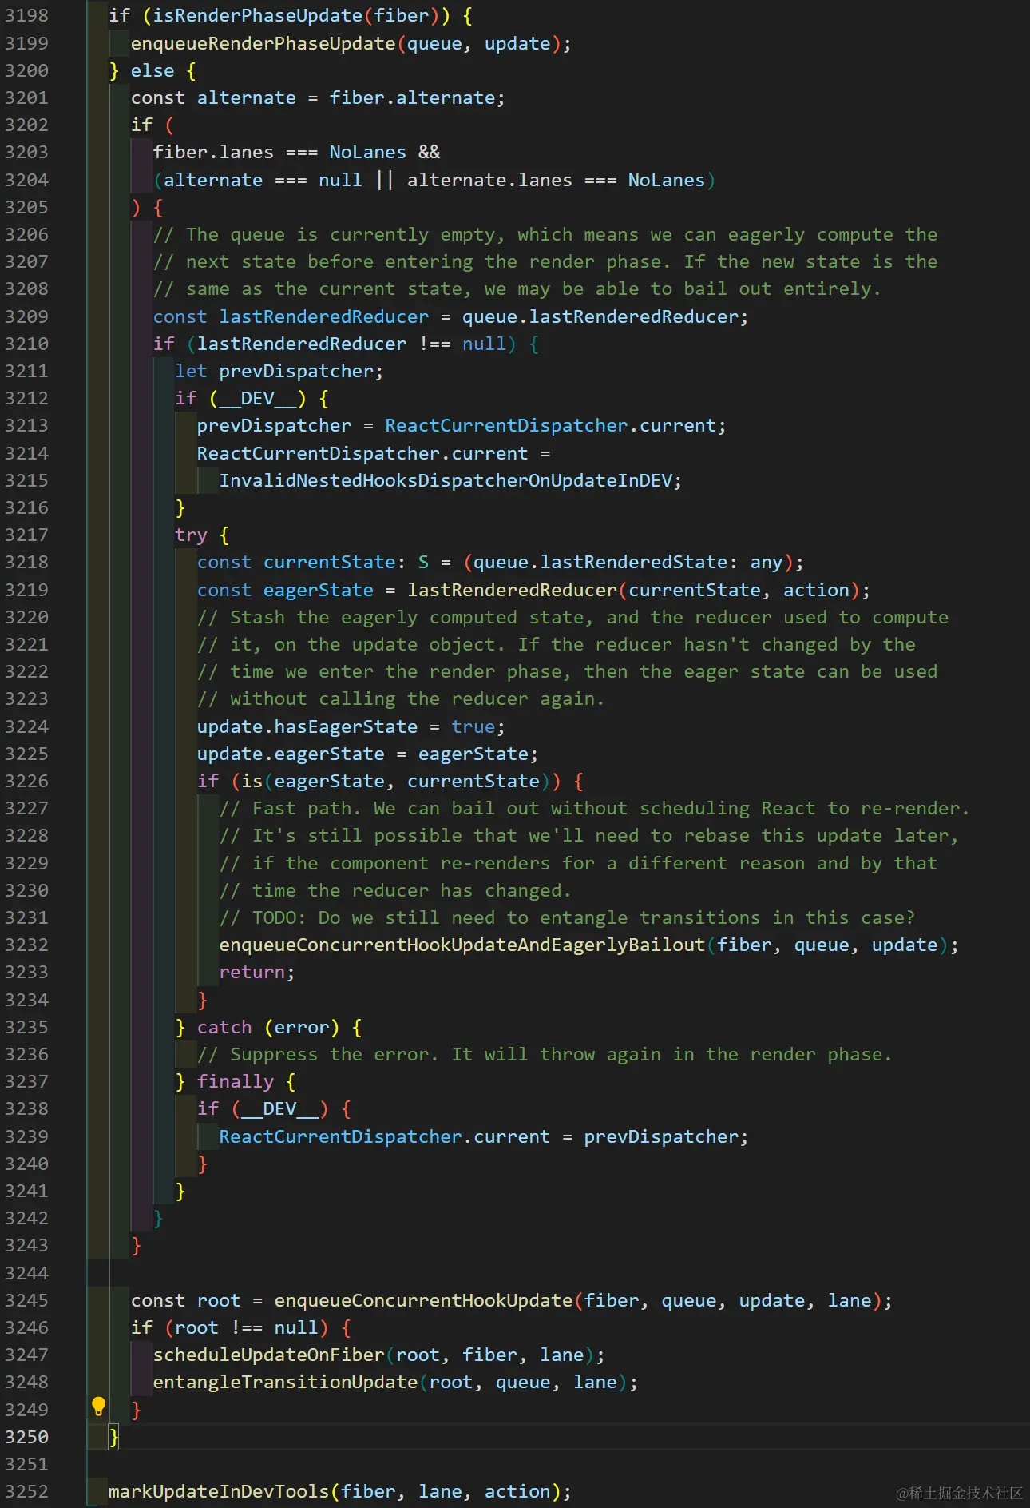Click the 'return' keyword on line 3233

[x=252, y=972]
